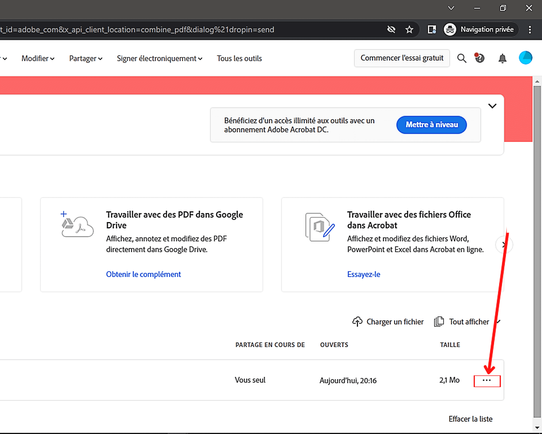Click the browser address bar URL
The image size is (542, 434).
click(x=137, y=29)
